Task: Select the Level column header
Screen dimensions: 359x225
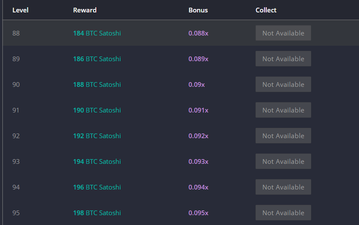Action: (21, 10)
